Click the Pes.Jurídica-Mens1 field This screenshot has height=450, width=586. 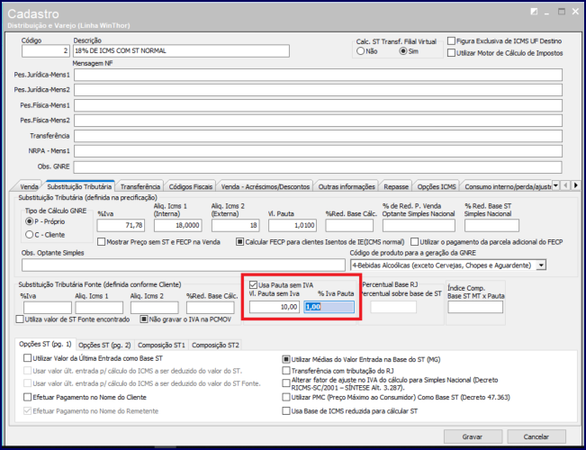click(x=318, y=75)
